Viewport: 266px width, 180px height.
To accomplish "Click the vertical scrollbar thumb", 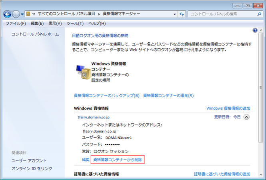I will [x=261, y=87].
